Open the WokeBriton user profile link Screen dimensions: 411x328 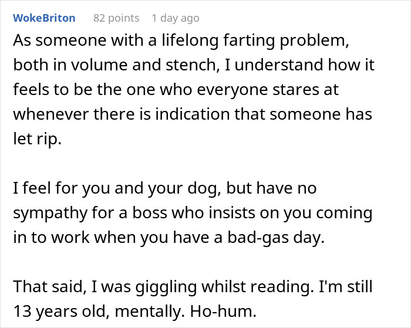pos(44,18)
